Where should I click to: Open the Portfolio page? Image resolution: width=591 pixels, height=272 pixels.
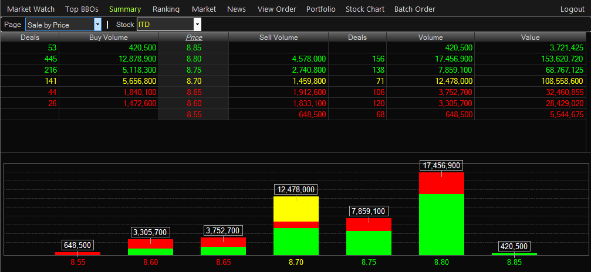pyautogui.click(x=321, y=9)
